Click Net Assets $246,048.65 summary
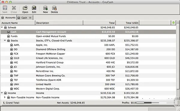180x111 pixels. [71, 103]
